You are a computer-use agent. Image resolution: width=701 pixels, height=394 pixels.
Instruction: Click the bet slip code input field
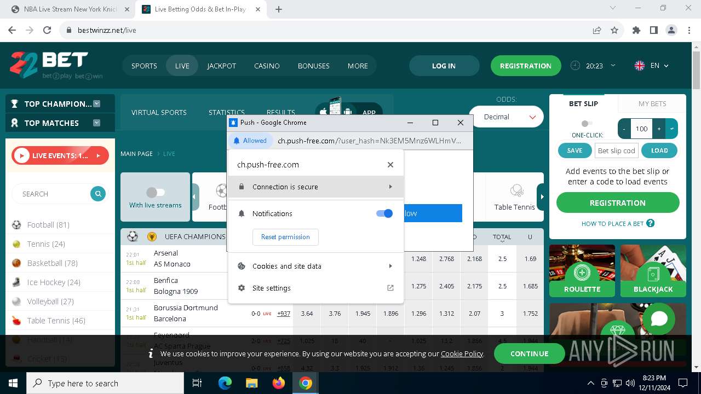click(617, 150)
